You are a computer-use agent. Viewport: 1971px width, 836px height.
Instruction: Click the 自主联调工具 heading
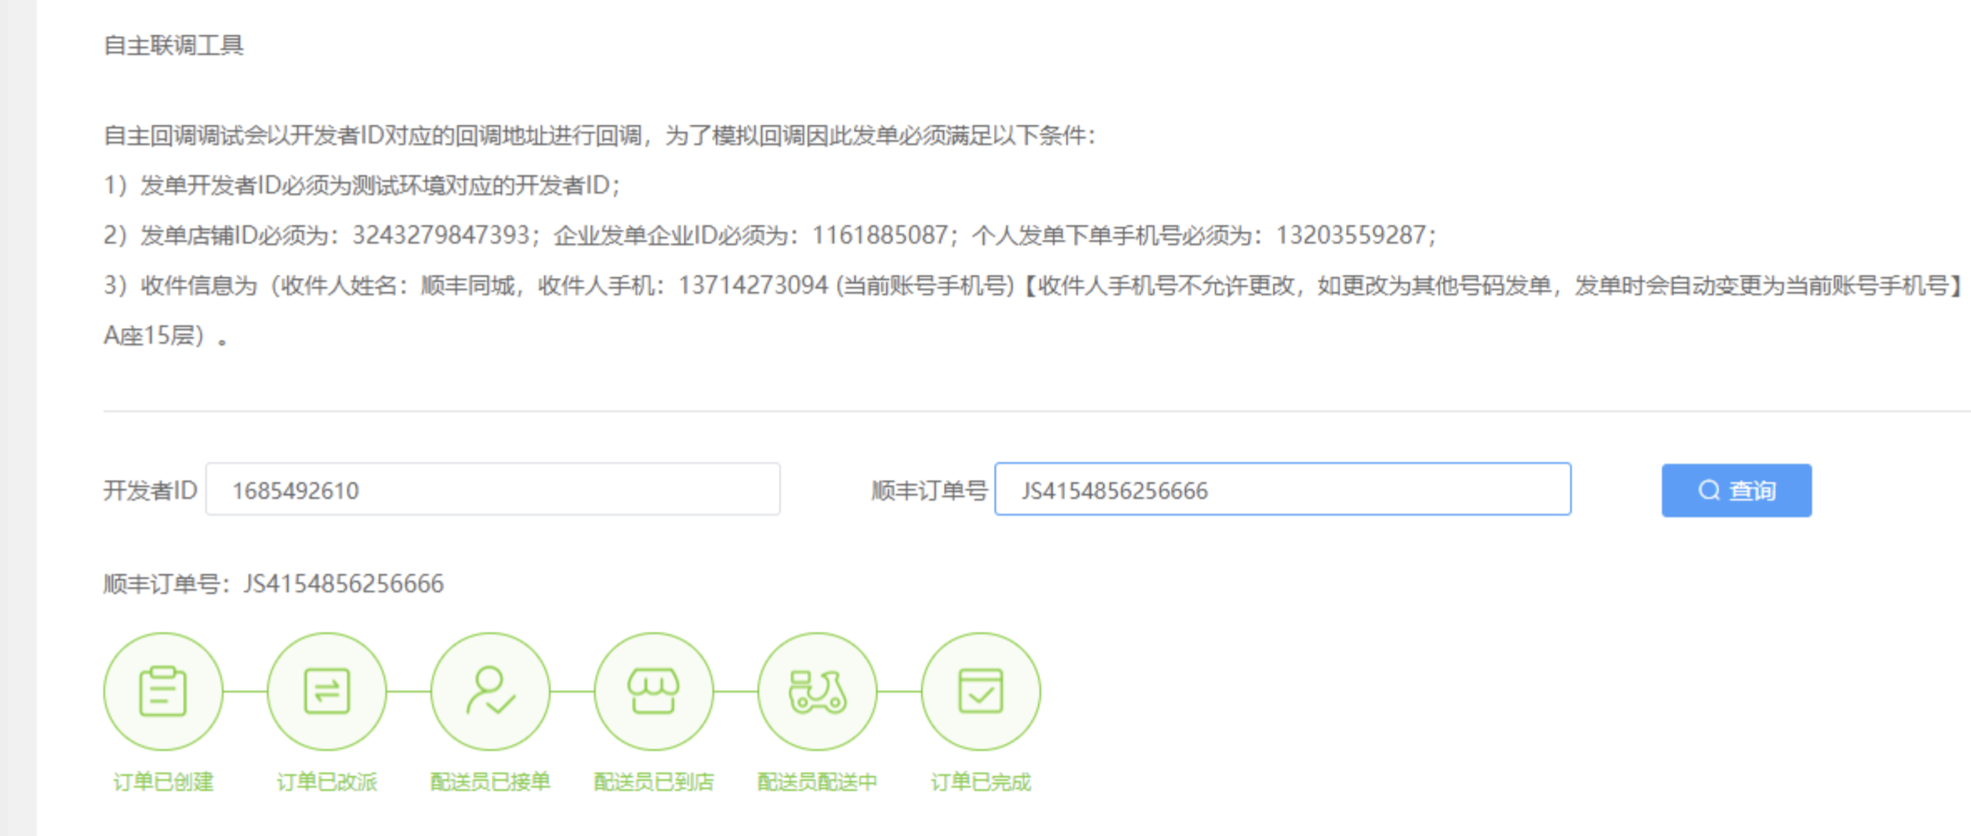174,45
